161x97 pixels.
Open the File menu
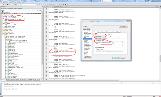tap(1, 3)
